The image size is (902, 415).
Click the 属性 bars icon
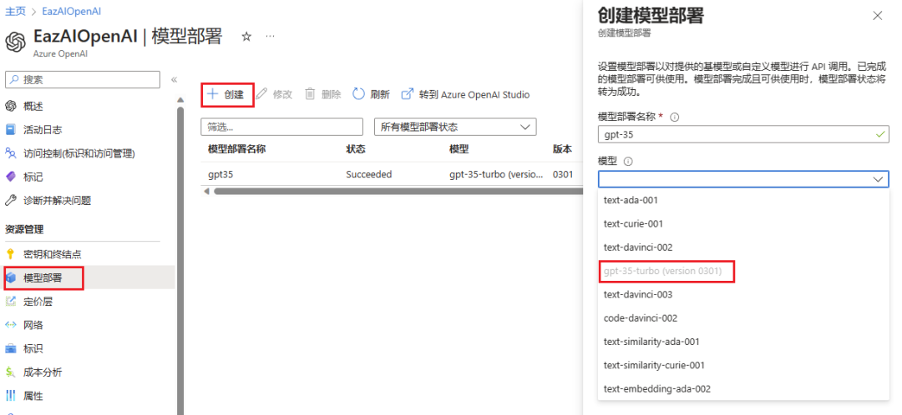[10, 396]
